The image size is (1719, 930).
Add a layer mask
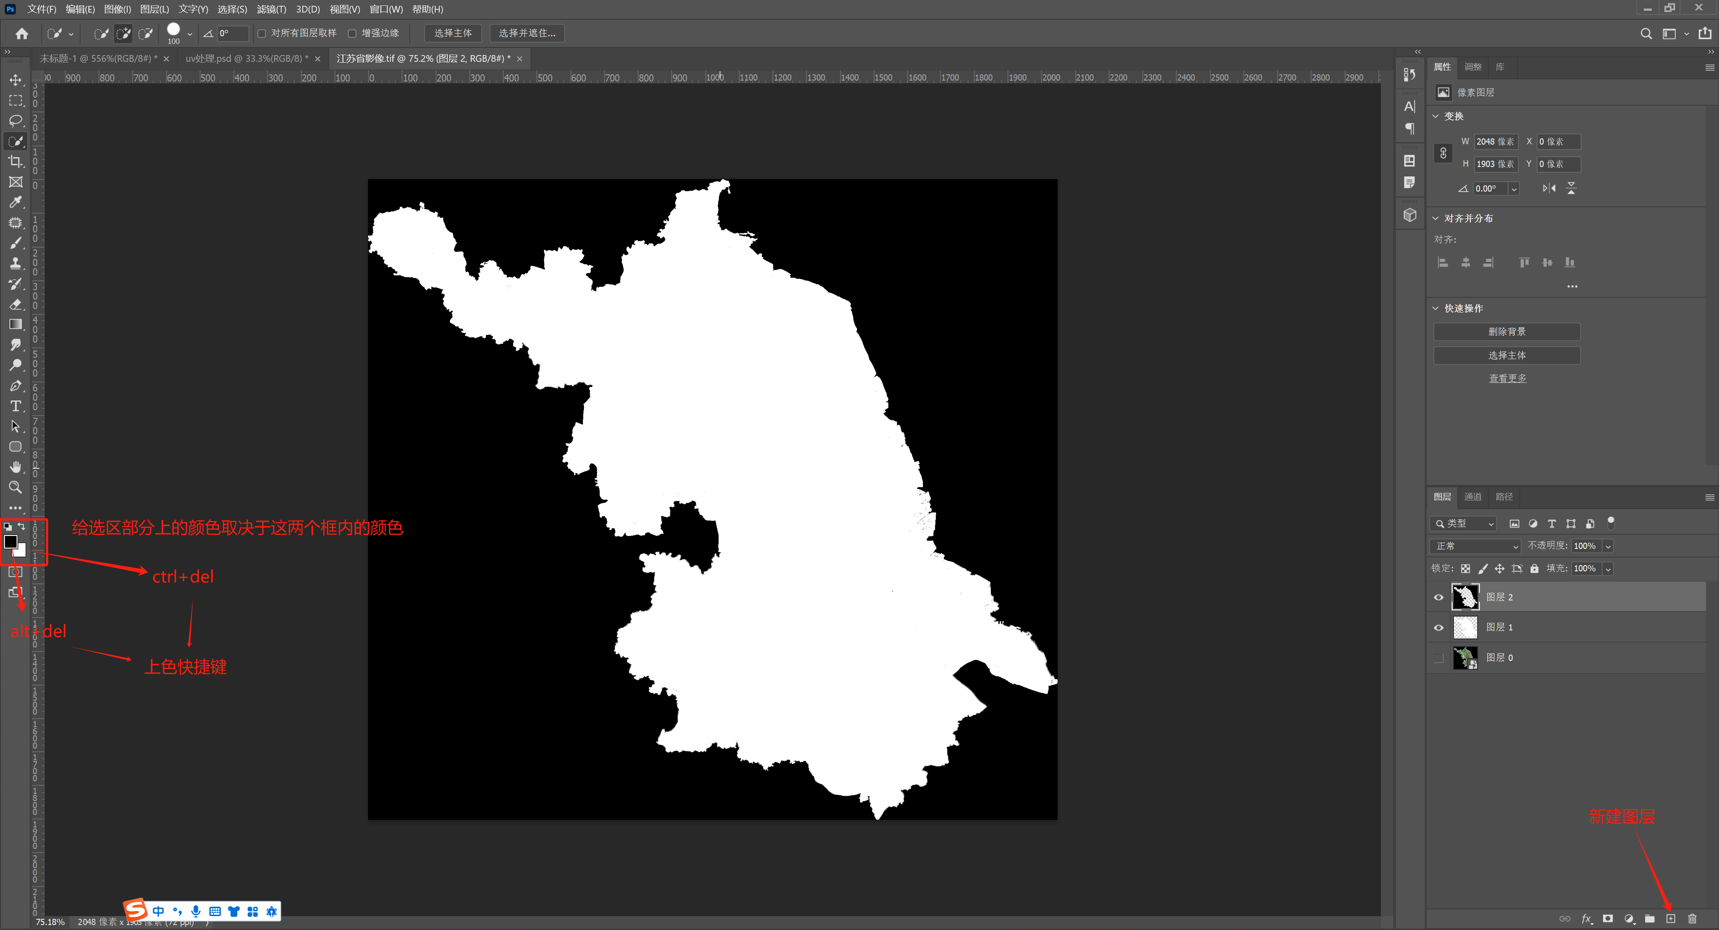tap(1608, 919)
